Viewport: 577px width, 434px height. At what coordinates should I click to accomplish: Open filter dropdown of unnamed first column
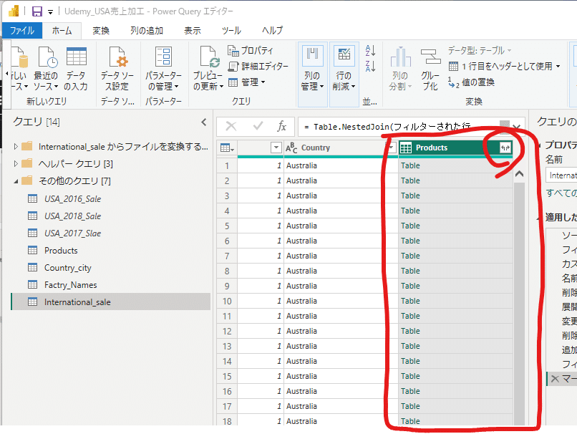click(x=276, y=148)
